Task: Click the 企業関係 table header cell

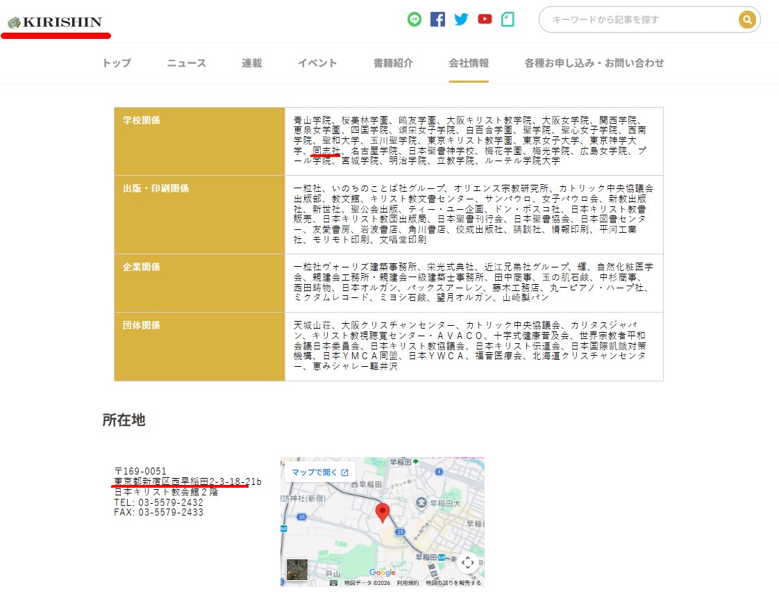Action: (x=200, y=283)
